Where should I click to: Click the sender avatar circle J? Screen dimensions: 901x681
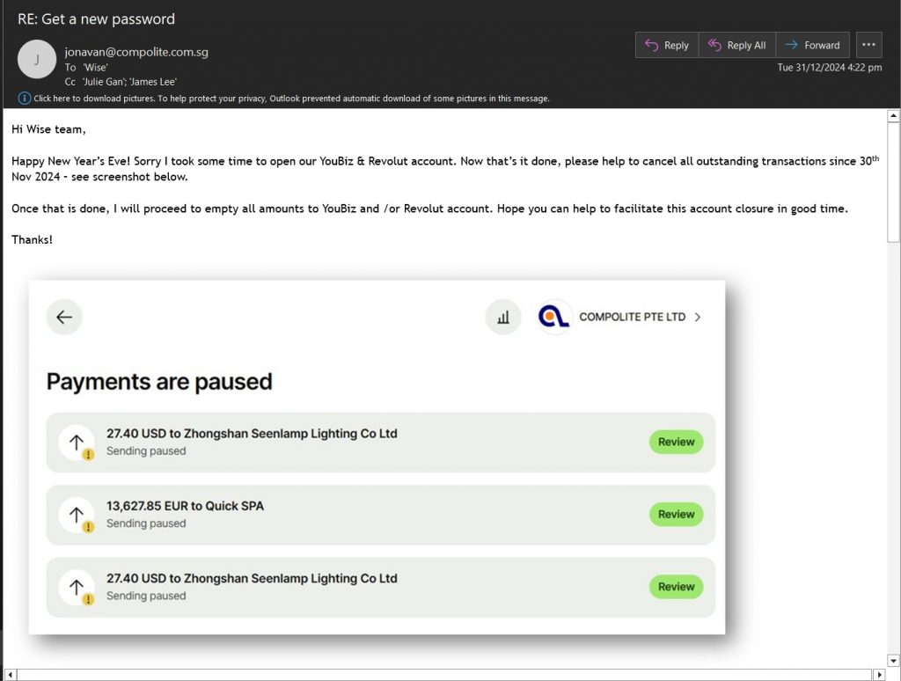[x=37, y=59]
